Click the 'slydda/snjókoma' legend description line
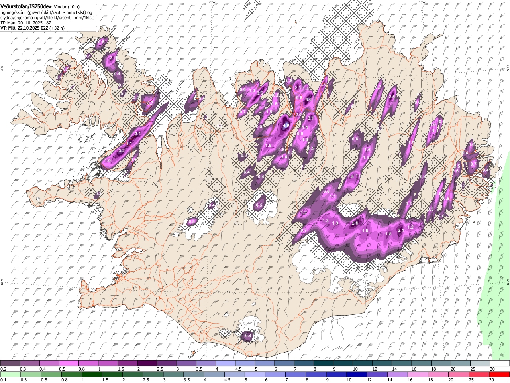The image size is (510, 383). 47,18
